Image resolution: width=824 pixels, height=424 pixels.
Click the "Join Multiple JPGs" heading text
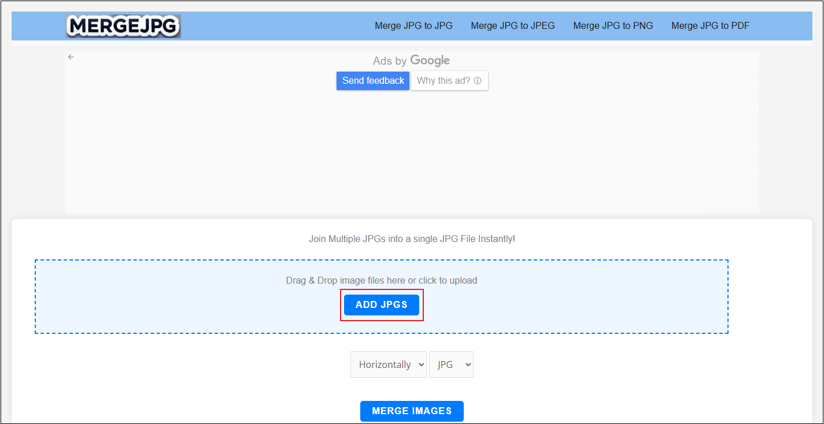(412, 239)
